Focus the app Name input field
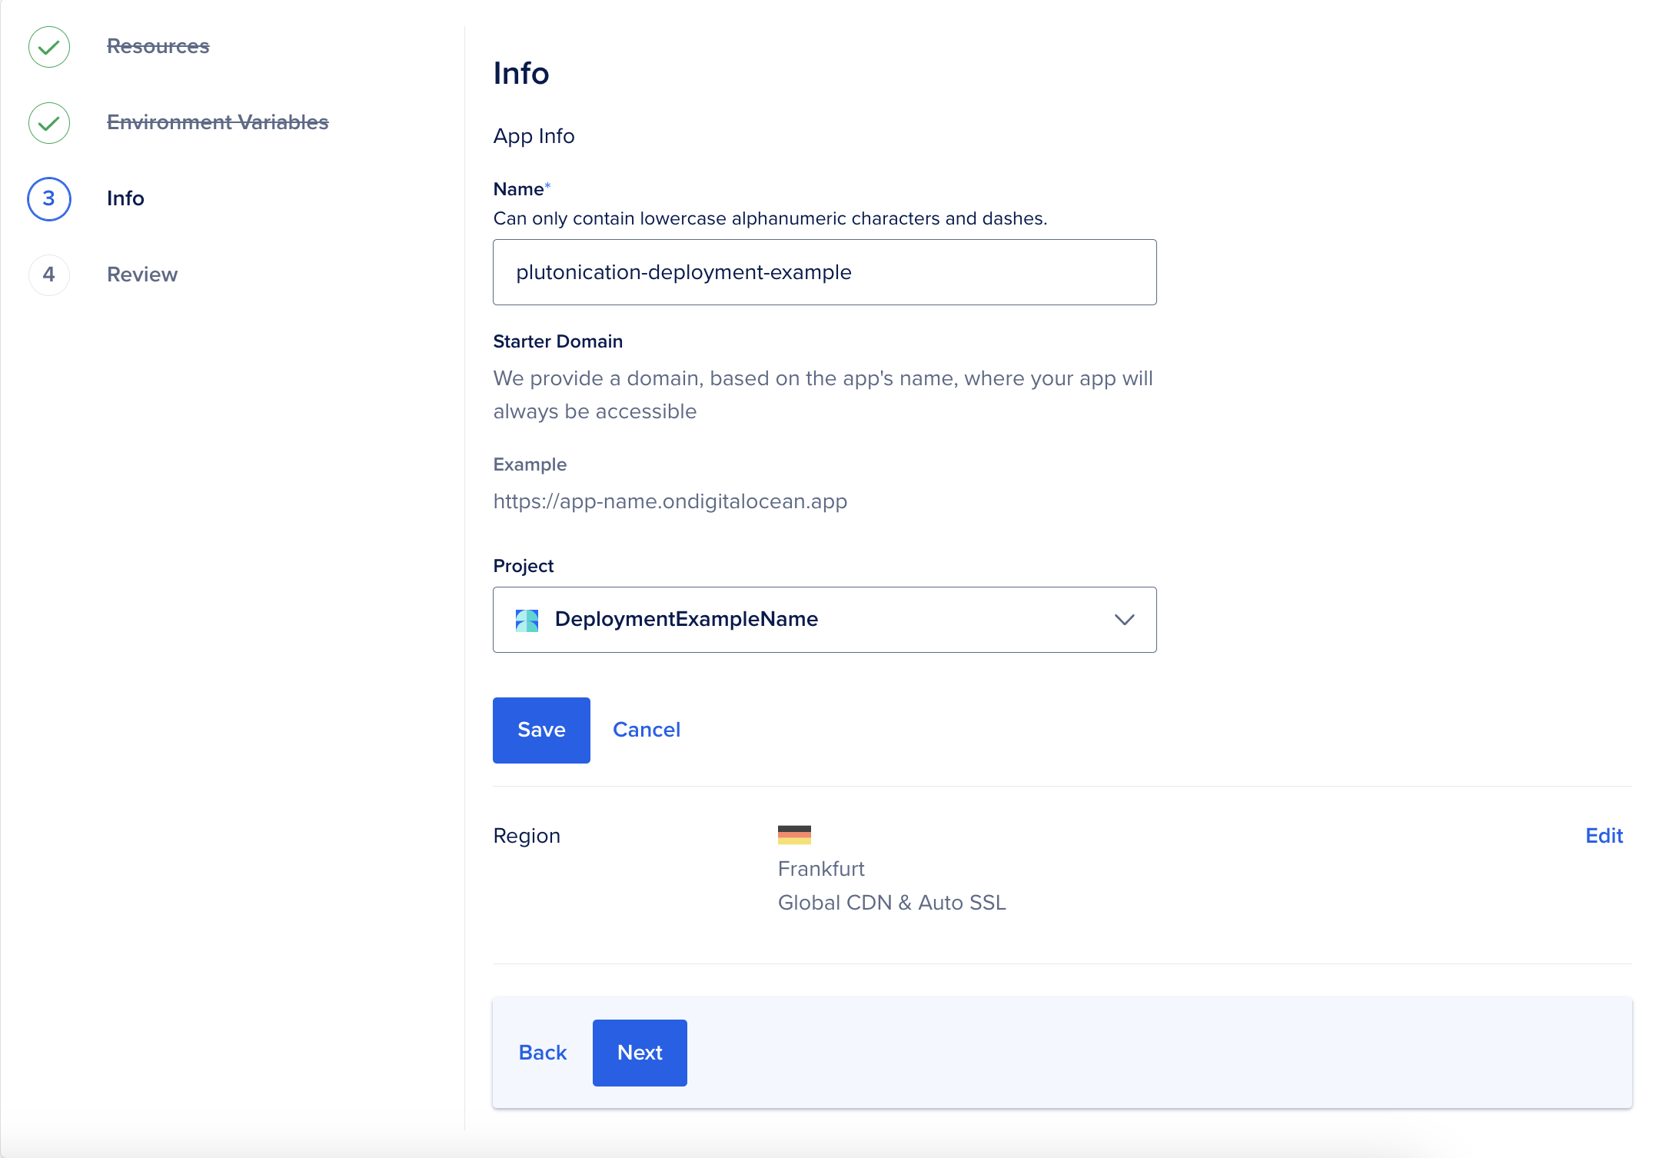Screen dimensions: 1656x1158 (824, 272)
